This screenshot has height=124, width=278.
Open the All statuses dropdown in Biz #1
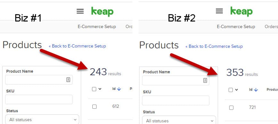42,120
